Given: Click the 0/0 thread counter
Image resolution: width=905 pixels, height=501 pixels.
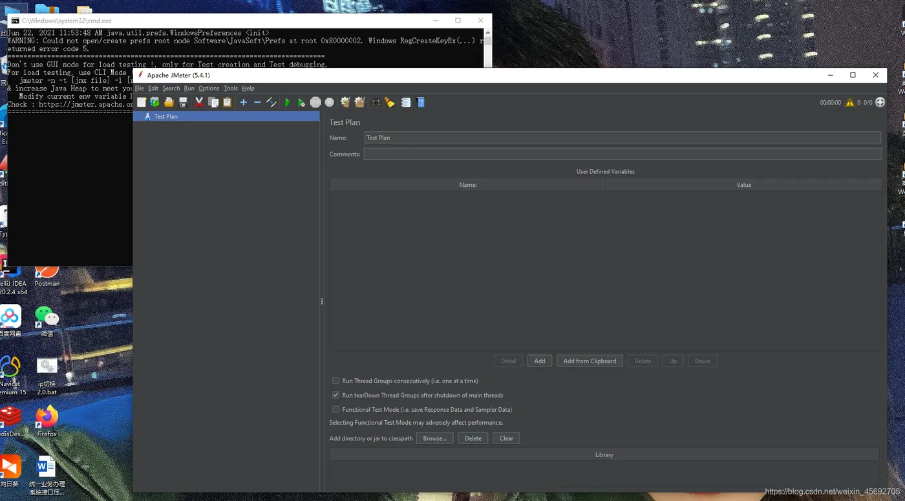Looking at the screenshot, I should click(x=868, y=103).
